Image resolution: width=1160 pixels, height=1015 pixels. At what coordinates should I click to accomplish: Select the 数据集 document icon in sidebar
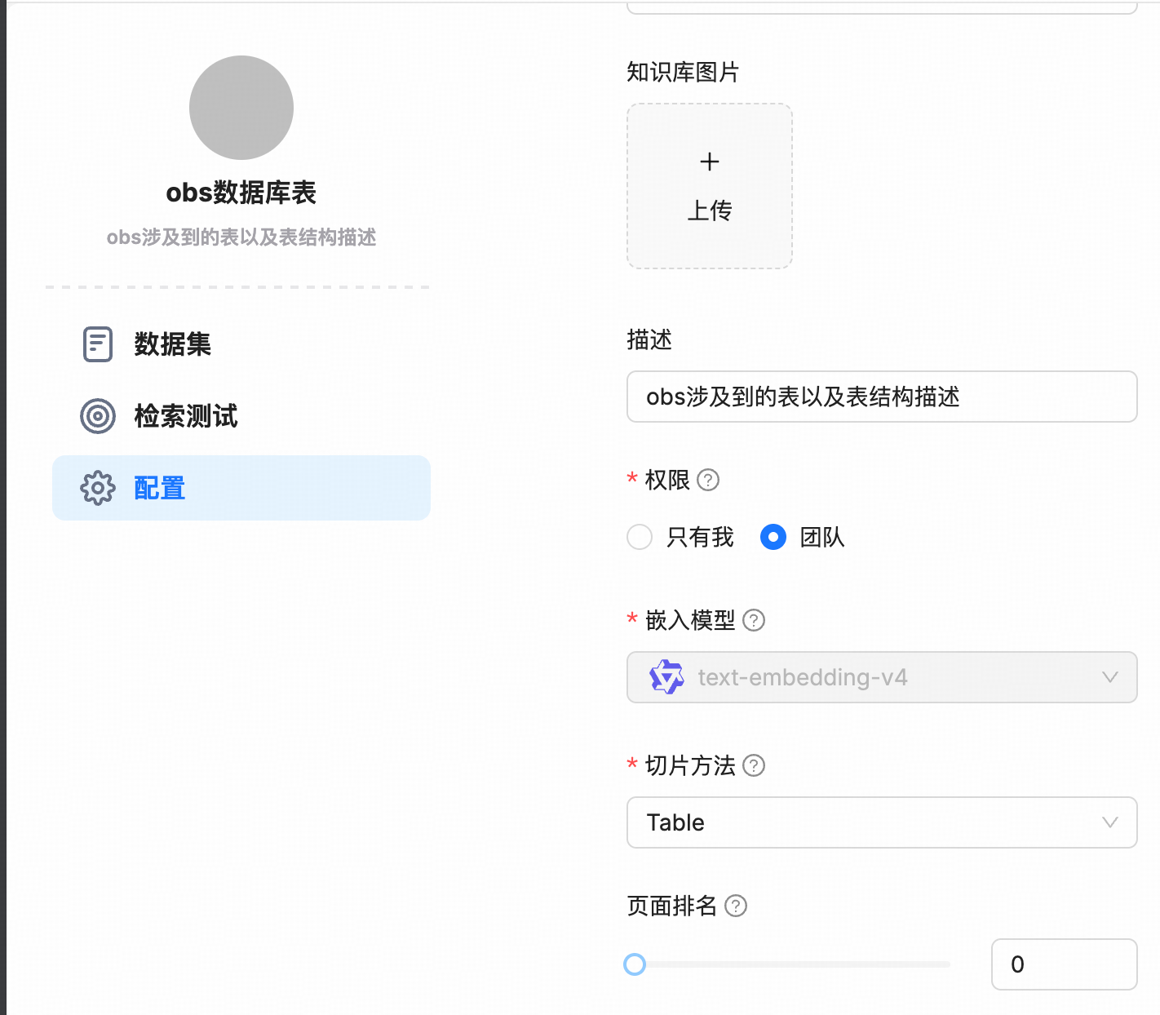tap(97, 344)
